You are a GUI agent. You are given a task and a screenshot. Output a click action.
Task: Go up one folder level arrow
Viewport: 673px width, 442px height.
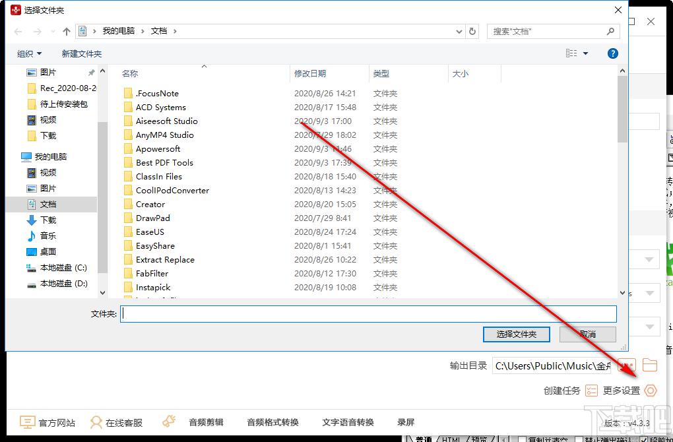(67, 31)
